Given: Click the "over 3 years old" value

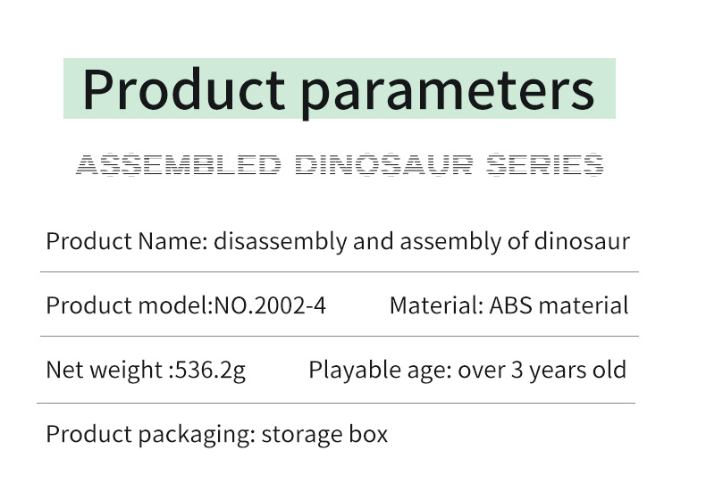Looking at the screenshot, I should (542, 370).
